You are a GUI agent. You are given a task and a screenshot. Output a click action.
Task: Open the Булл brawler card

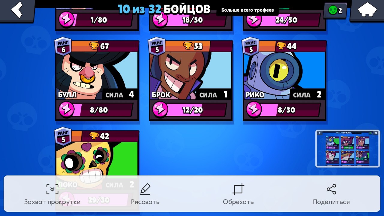[97, 80]
